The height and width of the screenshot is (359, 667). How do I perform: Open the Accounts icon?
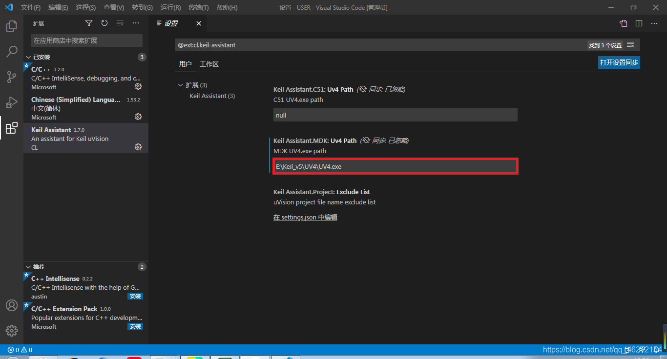12,305
